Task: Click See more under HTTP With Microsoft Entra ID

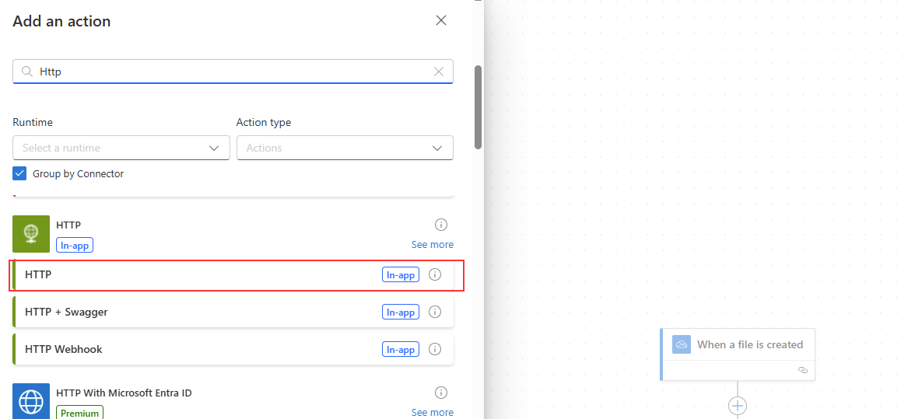Action: pyautogui.click(x=432, y=412)
